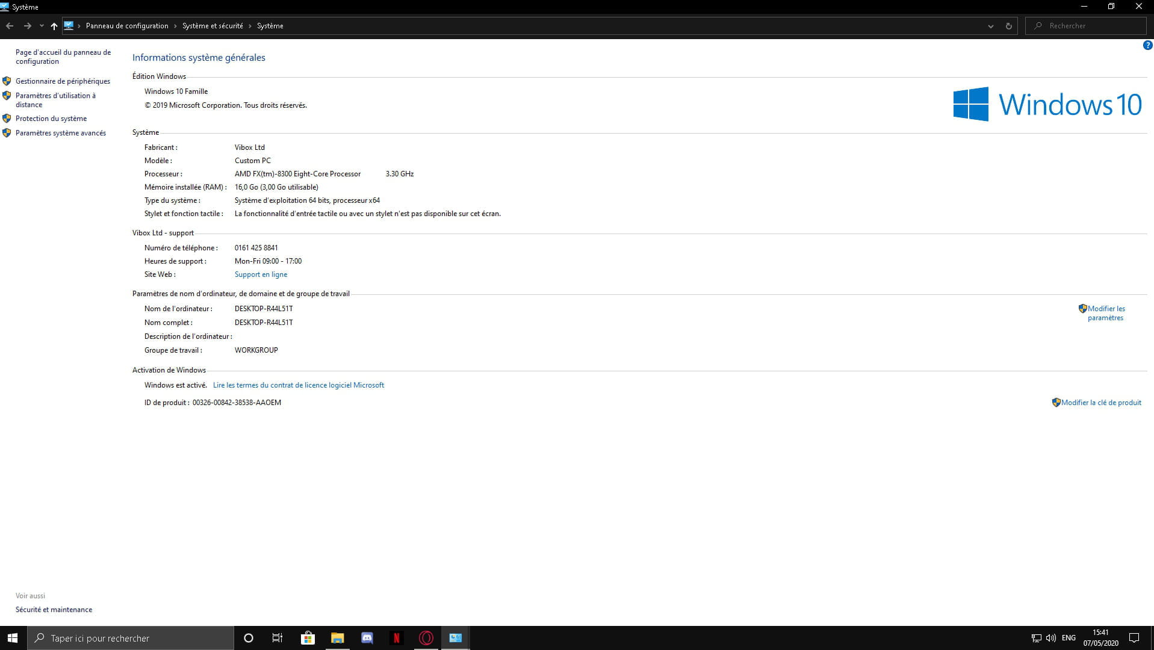Viewport: 1154px width, 650px height.
Task: Click the computer icon in the address bar
Action: pos(69,26)
